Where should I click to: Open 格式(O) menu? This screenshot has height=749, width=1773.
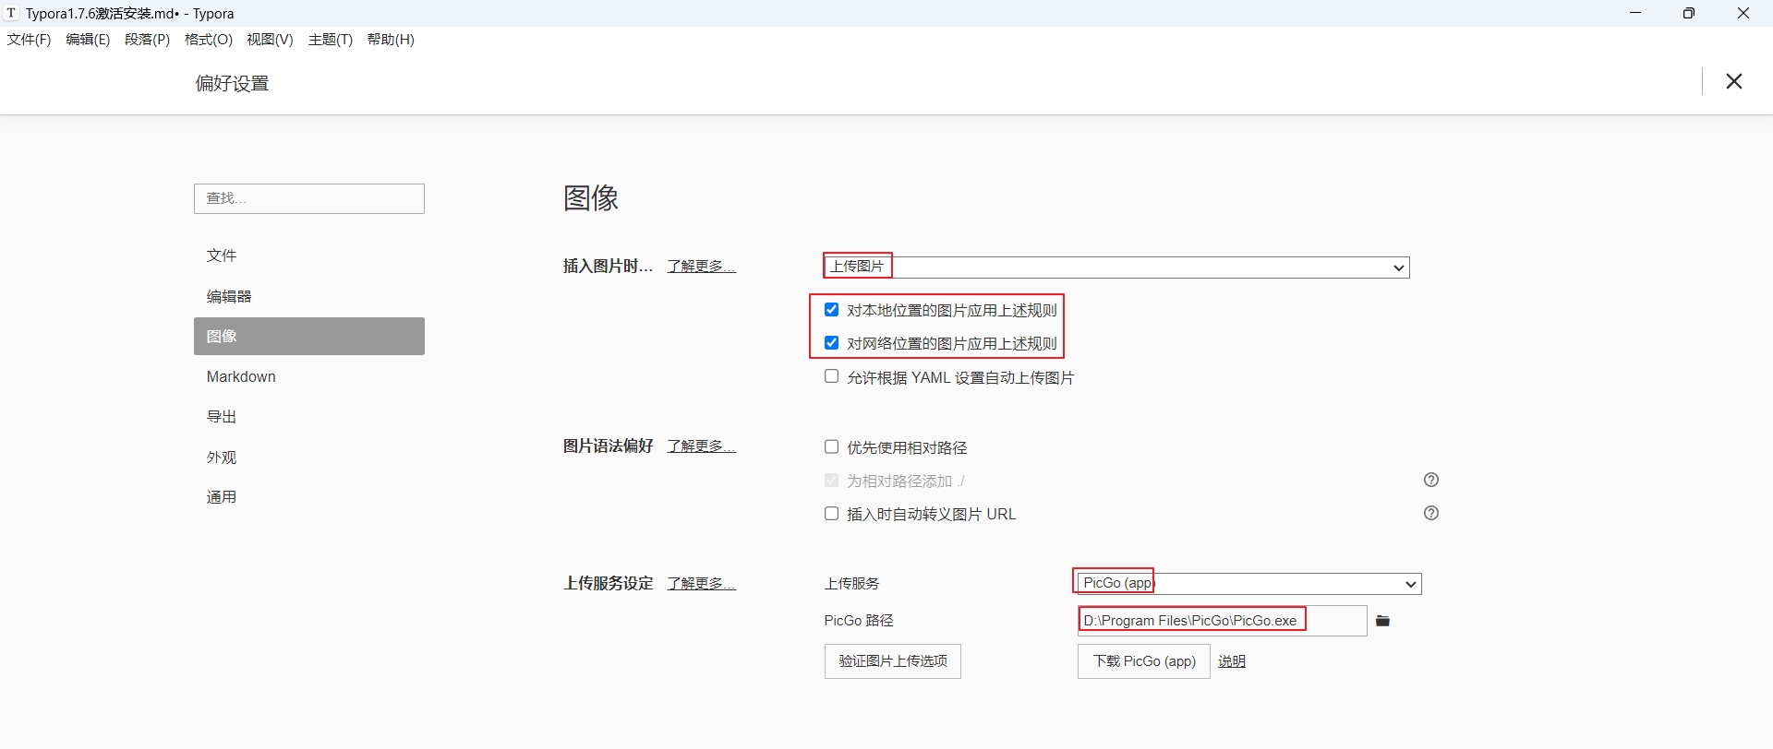[x=209, y=40]
